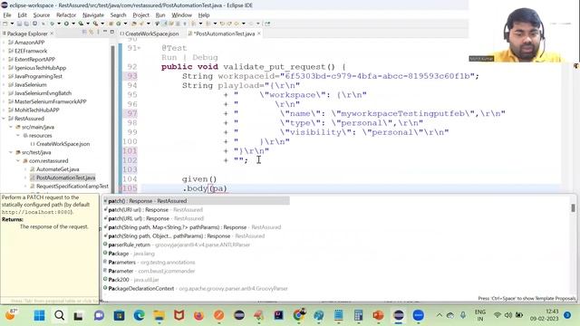Maximize the Package Explorer view
This screenshot has height=326, width=580.
coord(112,33)
